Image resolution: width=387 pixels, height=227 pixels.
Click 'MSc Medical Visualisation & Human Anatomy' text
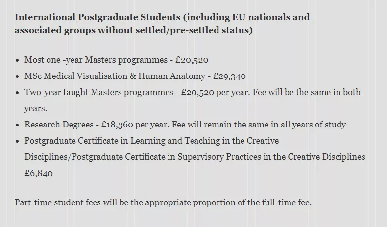[x=115, y=76]
